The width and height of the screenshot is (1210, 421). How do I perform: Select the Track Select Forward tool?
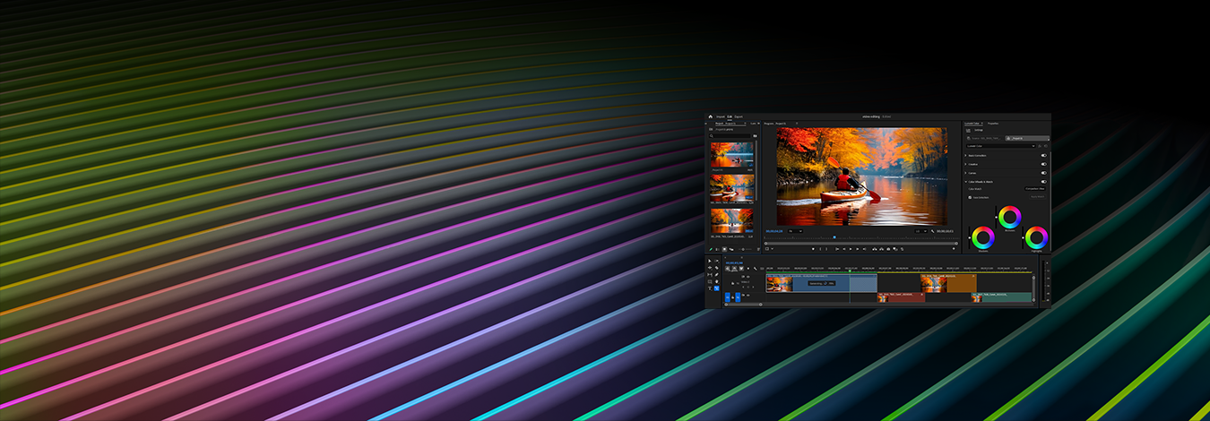(x=717, y=261)
